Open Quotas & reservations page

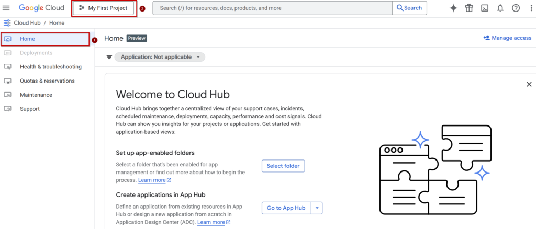(x=47, y=81)
